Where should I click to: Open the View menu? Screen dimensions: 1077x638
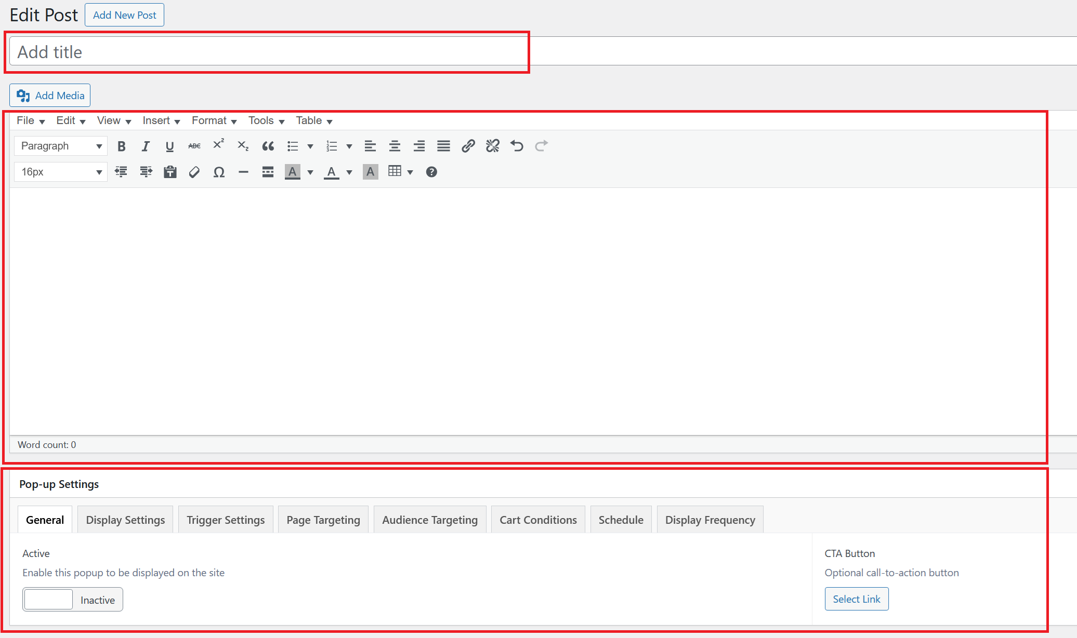(114, 121)
